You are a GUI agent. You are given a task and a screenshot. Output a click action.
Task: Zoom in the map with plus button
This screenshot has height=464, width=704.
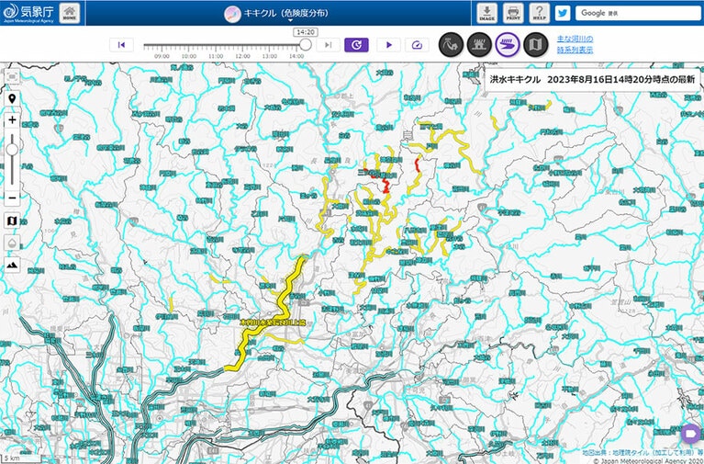12,120
